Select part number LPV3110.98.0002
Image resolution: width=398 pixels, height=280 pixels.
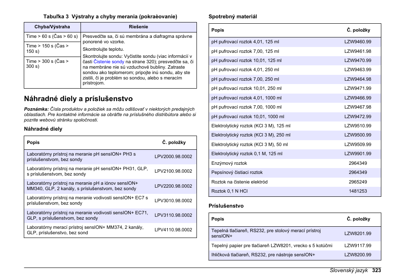[174, 215]
